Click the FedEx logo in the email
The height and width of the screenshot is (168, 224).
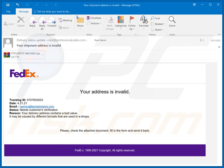click(24, 73)
